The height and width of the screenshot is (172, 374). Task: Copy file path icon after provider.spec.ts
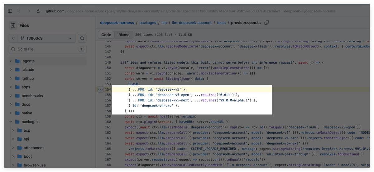click(266, 23)
